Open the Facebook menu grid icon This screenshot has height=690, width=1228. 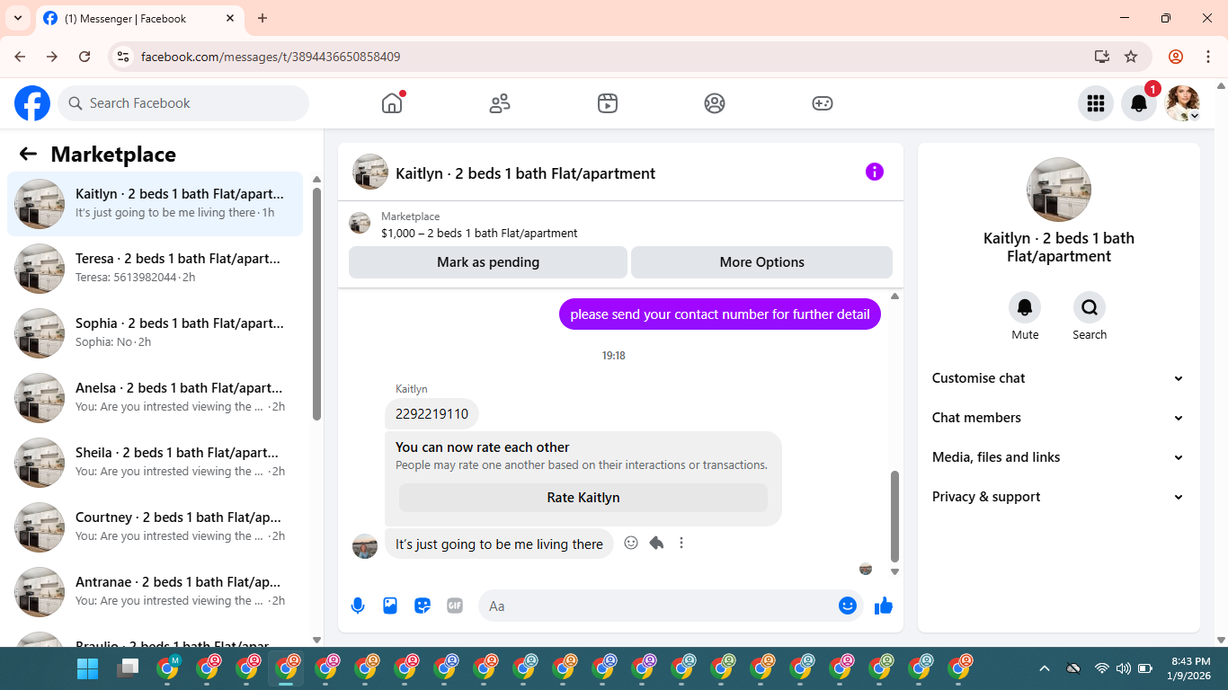click(x=1096, y=103)
